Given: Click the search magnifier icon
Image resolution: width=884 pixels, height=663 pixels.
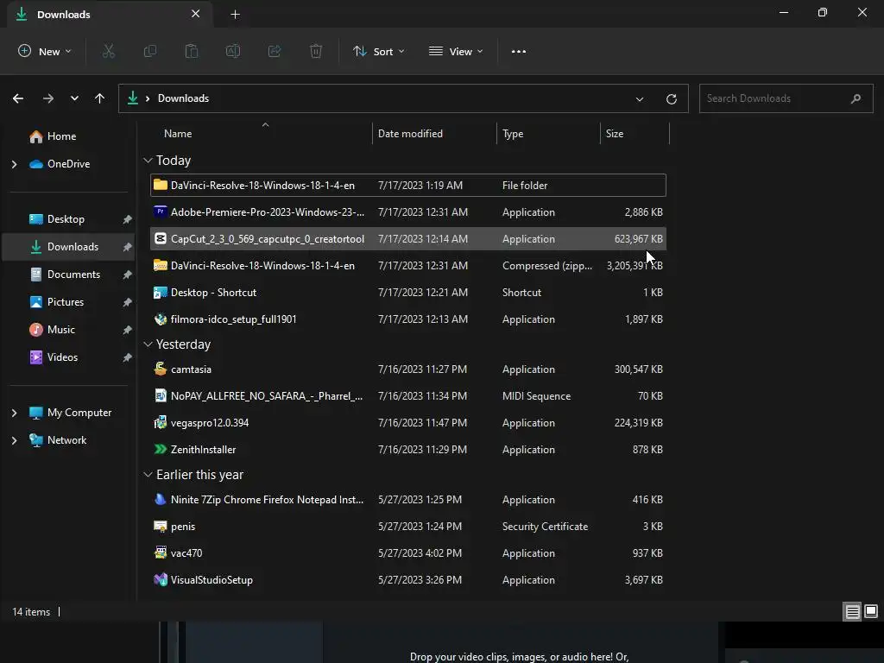Looking at the screenshot, I should pyautogui.click(x=856, y=98).
